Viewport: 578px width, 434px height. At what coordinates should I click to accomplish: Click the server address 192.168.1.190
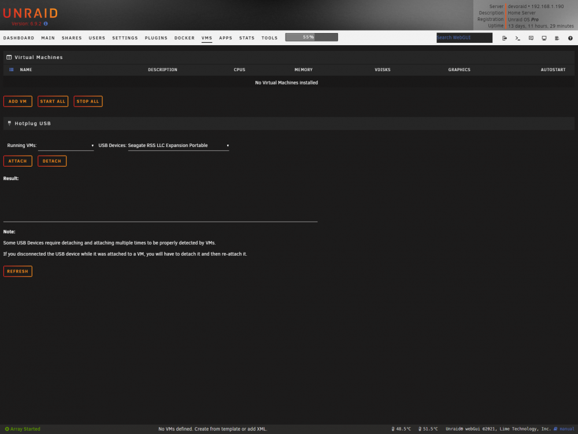click(547, 6)
